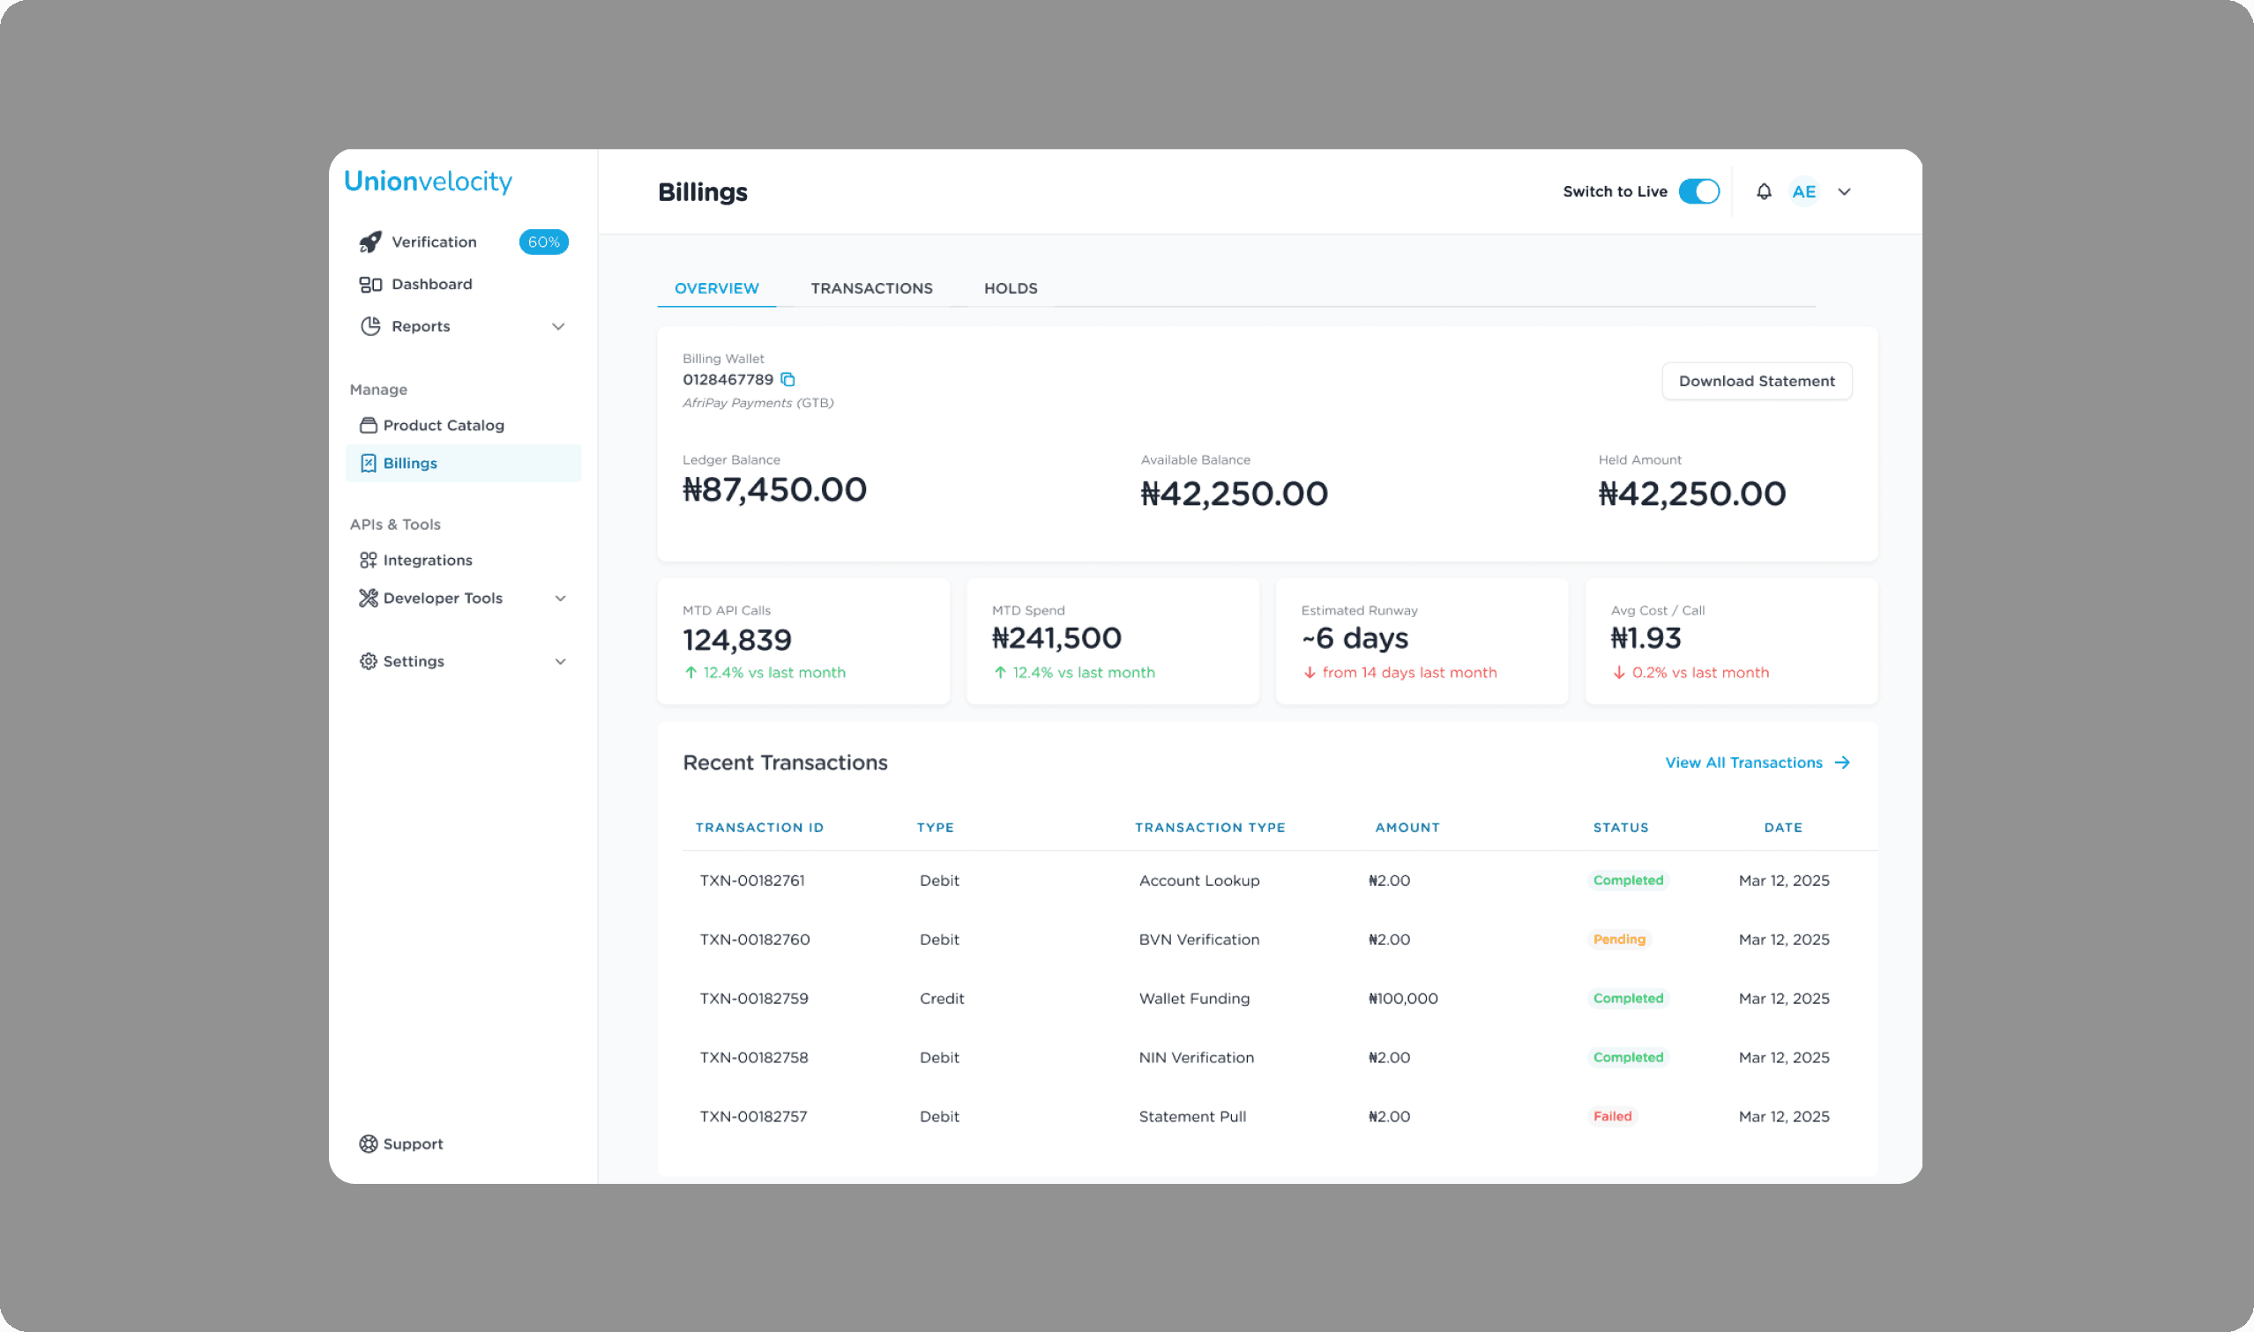Click the MTD Spend value ₦241,500

click(x=1056, y=639)
